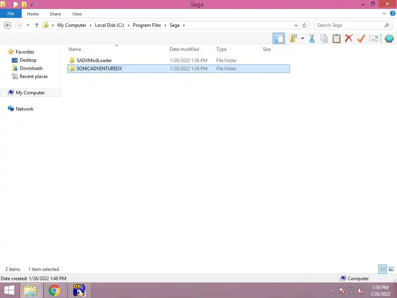
Task: Open the Windows Start button
Action: coord(9,290)
